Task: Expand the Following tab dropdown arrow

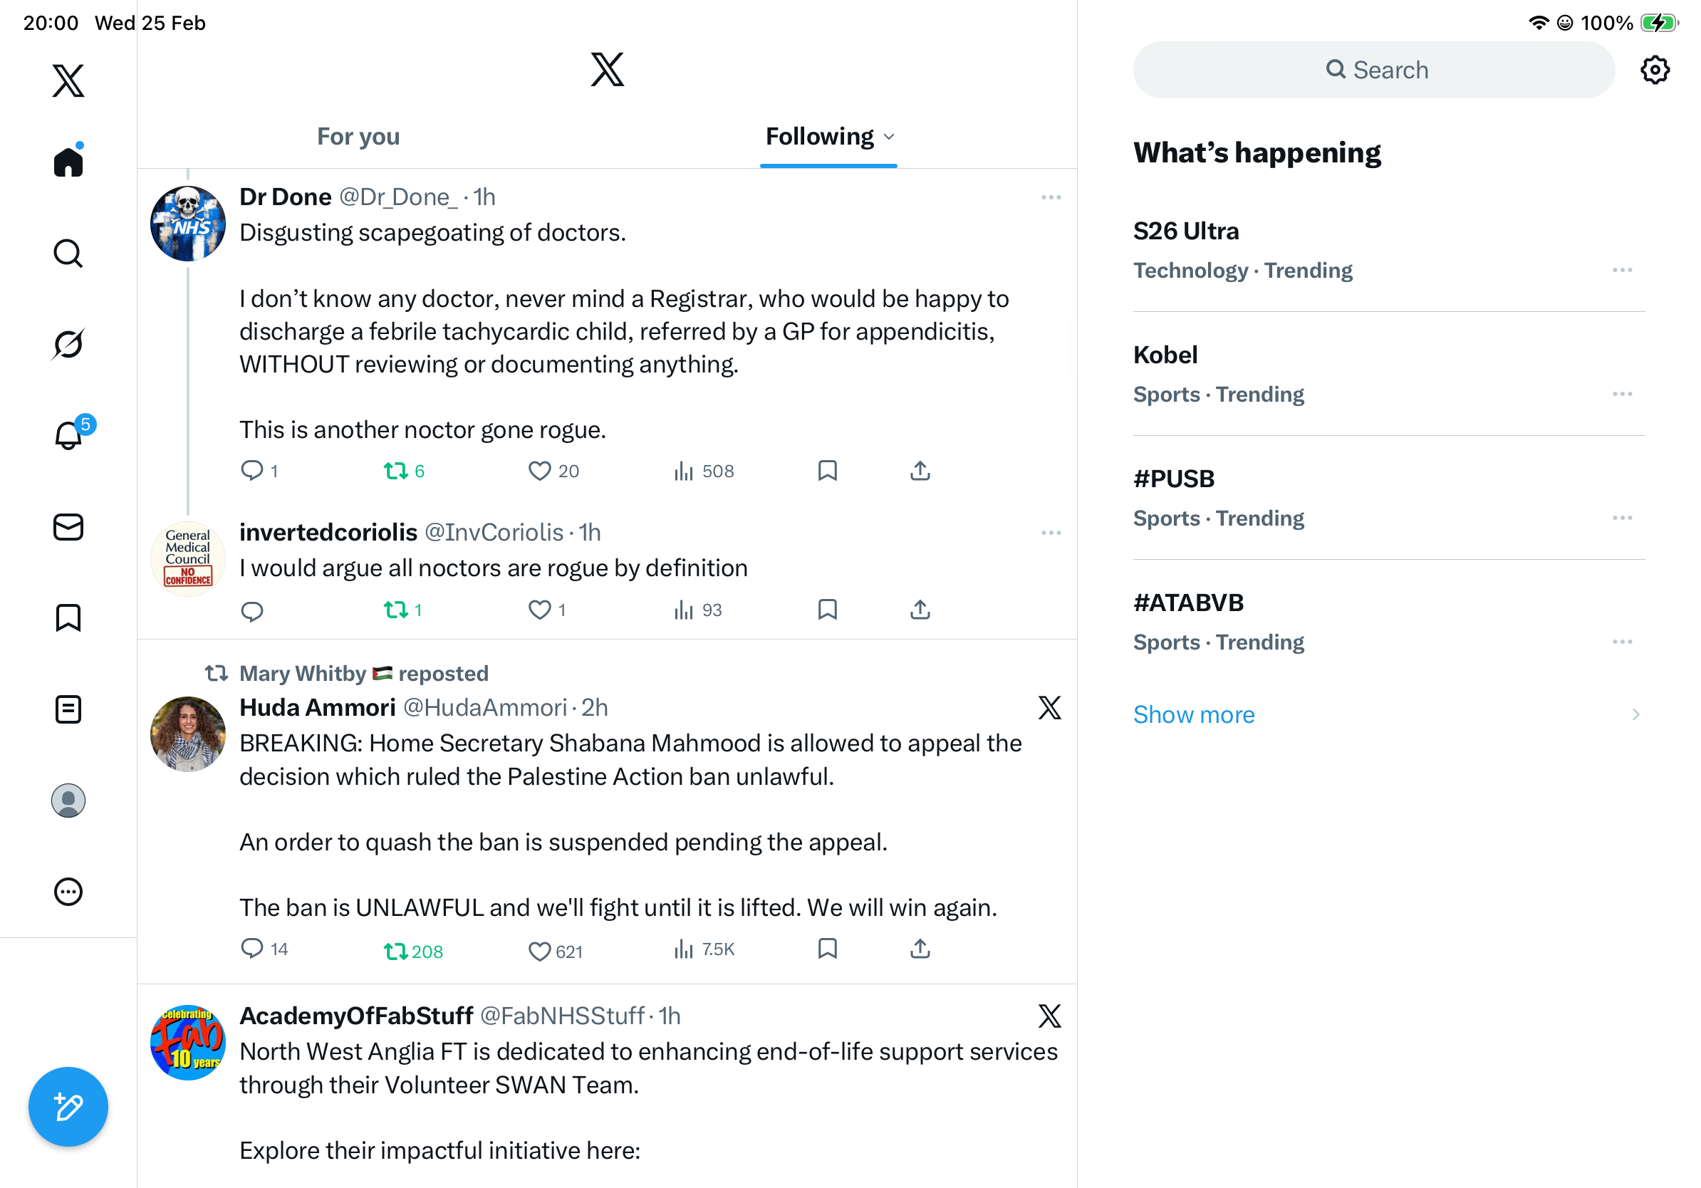Action: coord(890,137)
